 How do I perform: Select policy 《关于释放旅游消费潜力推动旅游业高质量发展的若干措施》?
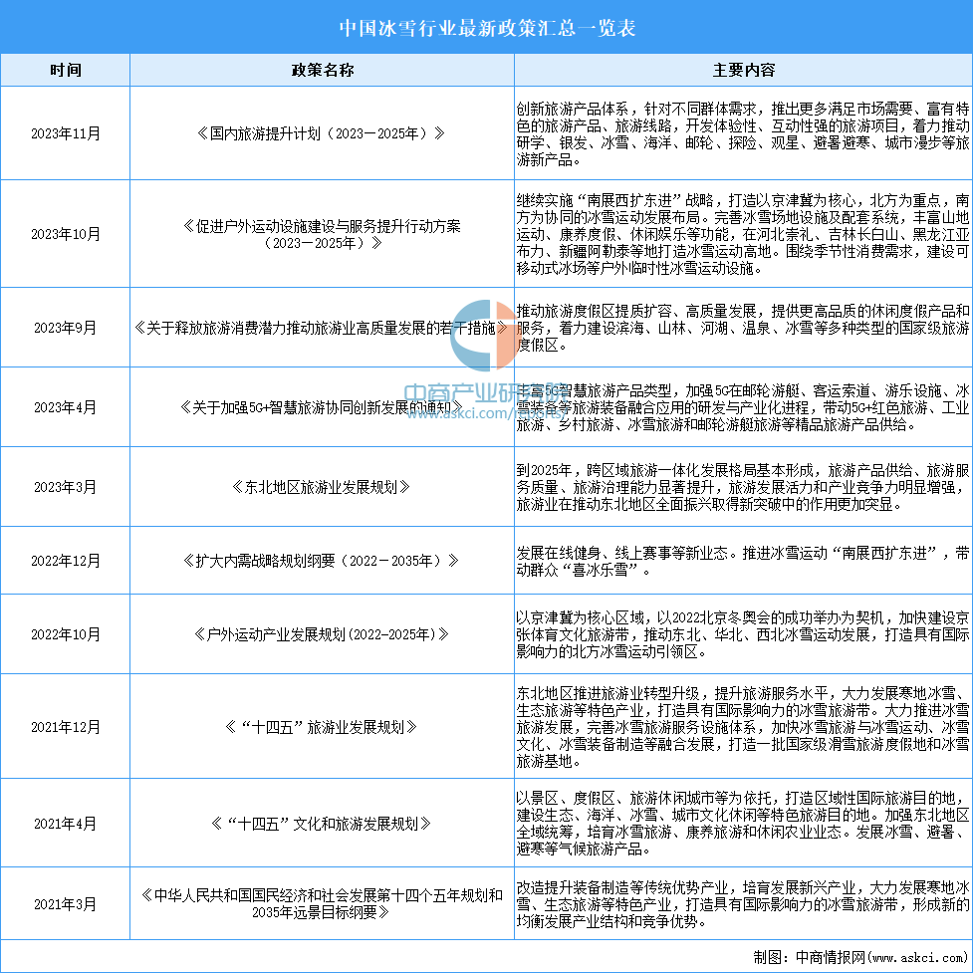click(322, 328)
